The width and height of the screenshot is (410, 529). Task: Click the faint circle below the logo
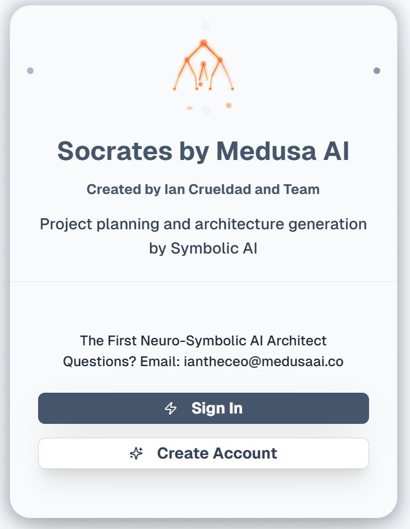click(x=206, y=110)
